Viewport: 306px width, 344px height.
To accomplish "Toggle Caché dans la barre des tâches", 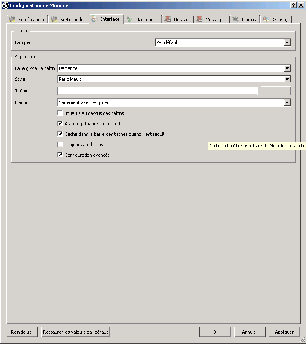I will (60, 134).
